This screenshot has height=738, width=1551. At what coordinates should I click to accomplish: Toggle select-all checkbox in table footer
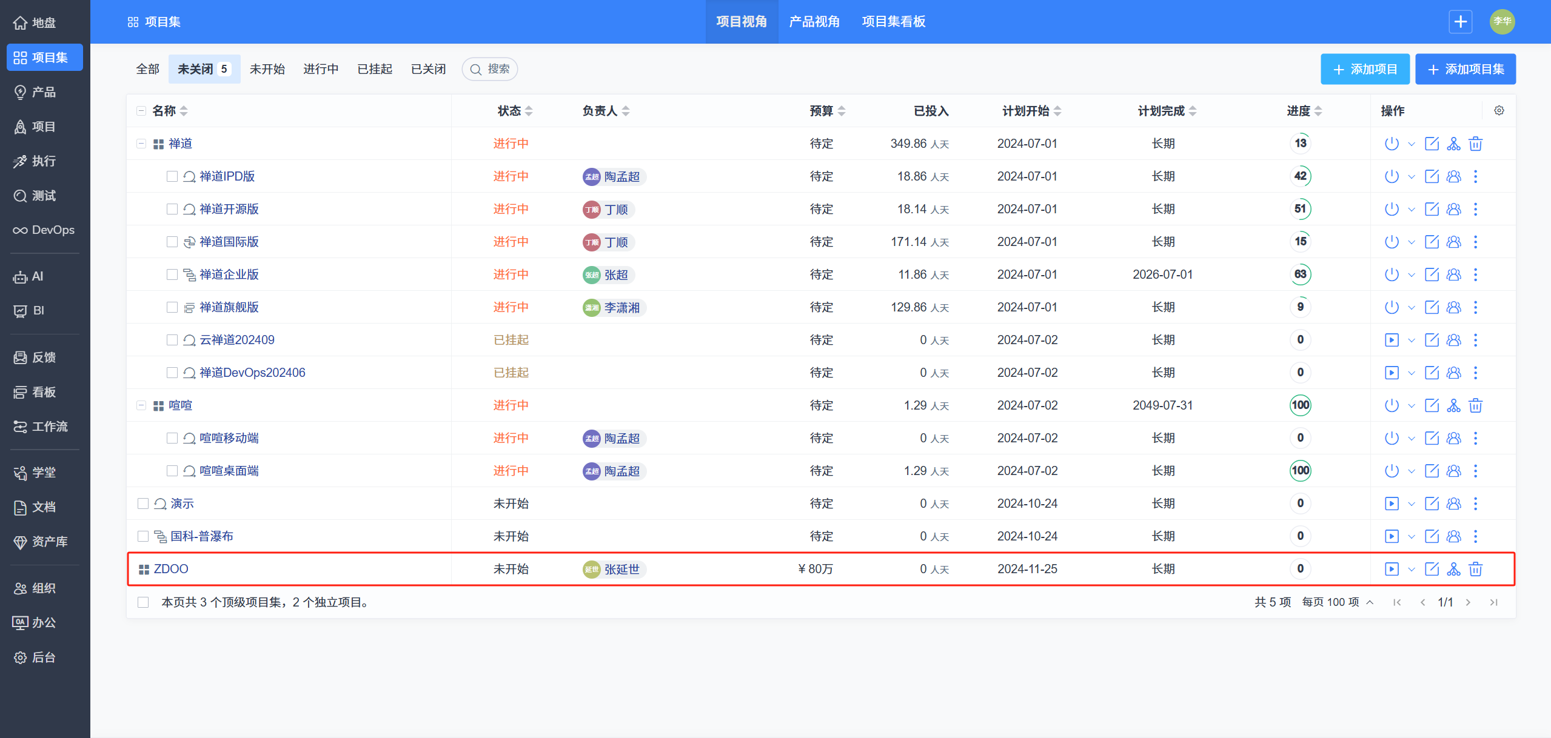point(143,602)
